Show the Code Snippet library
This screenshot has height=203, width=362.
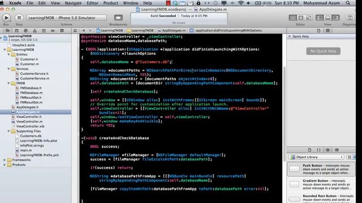[318, 150]
